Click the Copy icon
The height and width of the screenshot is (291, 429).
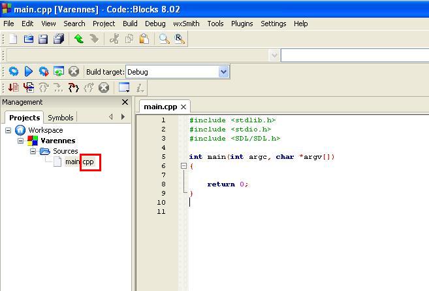click(129, 39)
